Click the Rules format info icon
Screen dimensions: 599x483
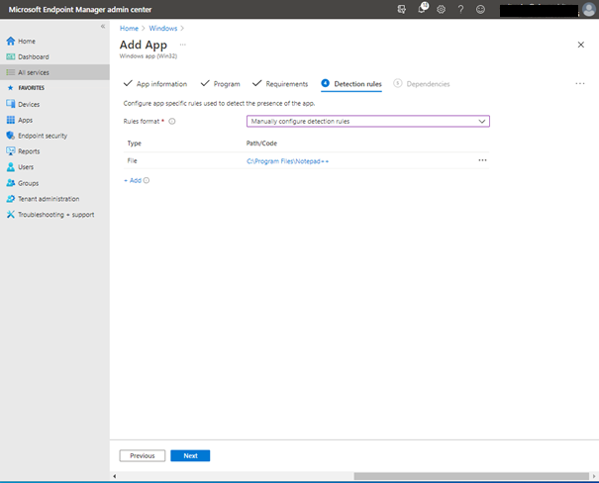click(172, 122)
